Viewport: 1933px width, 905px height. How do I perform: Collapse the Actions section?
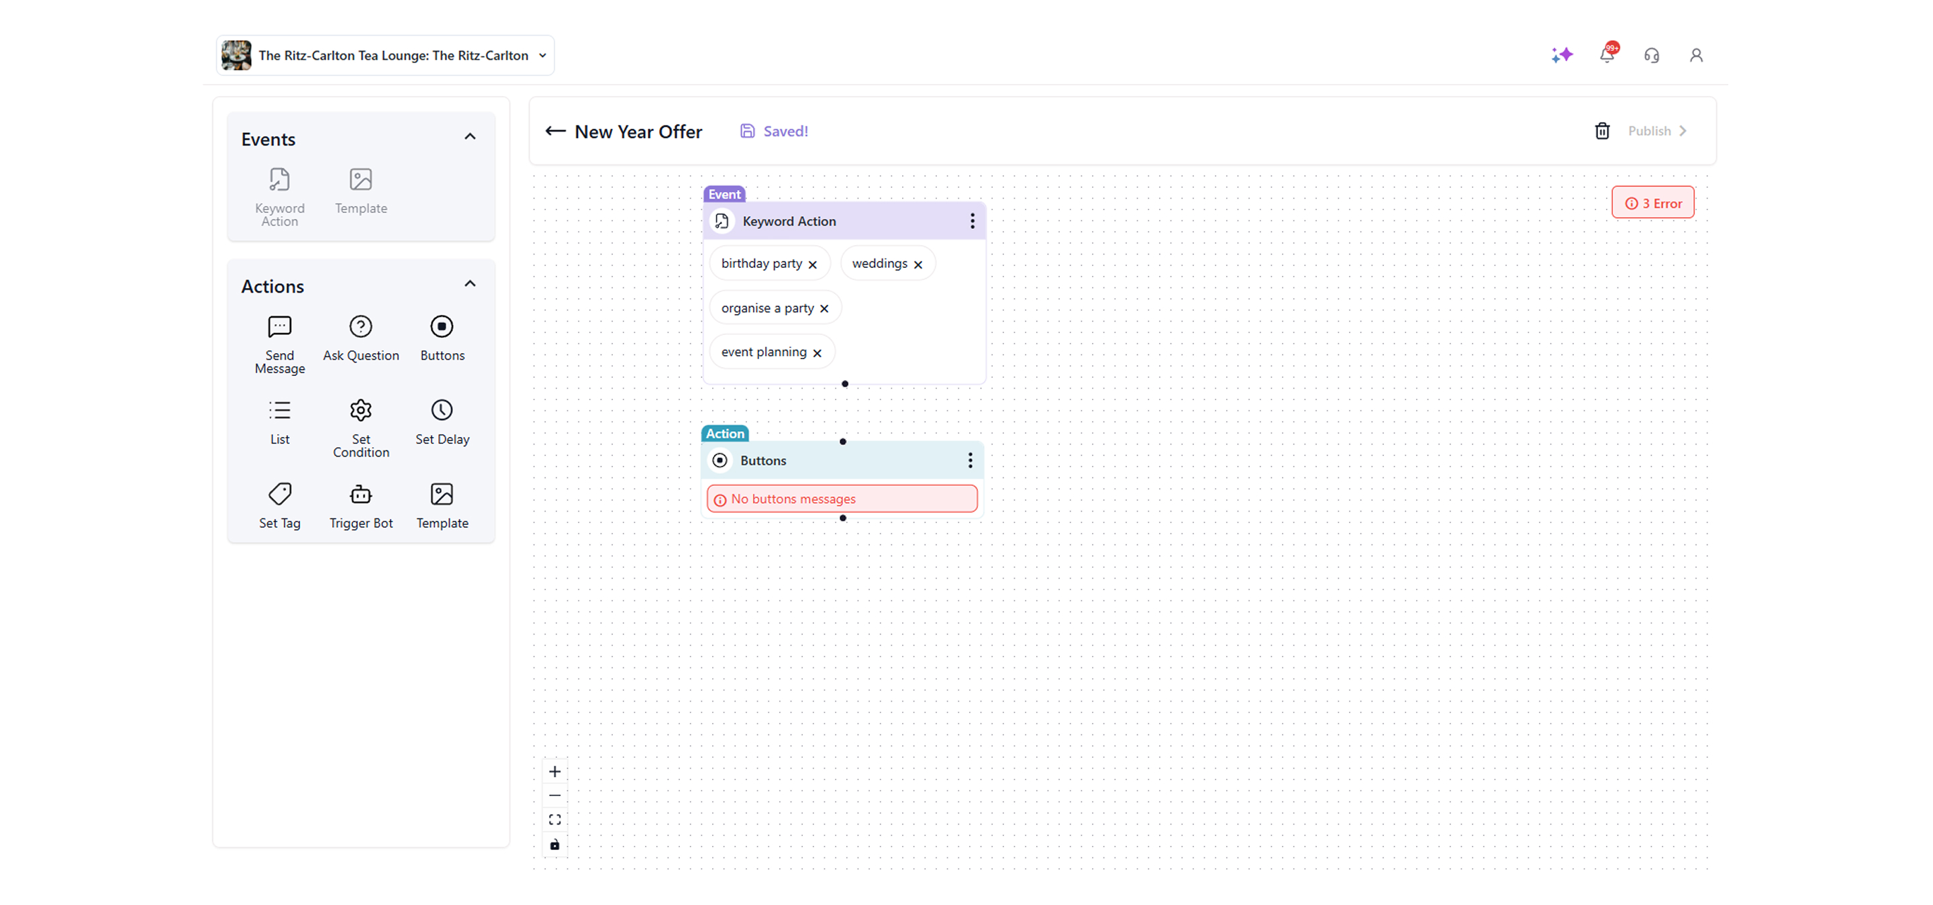click(x=470, y=284)
